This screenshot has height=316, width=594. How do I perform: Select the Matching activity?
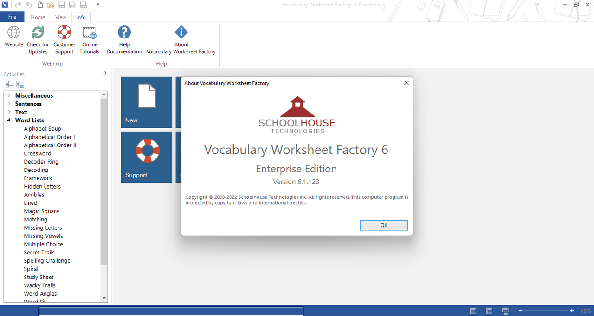click(36, 220)
